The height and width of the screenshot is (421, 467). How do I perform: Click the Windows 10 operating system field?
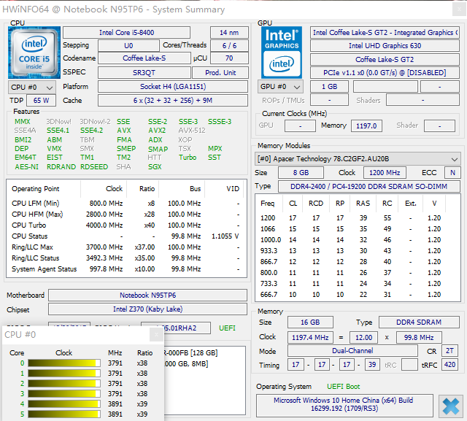click(345, 405)
